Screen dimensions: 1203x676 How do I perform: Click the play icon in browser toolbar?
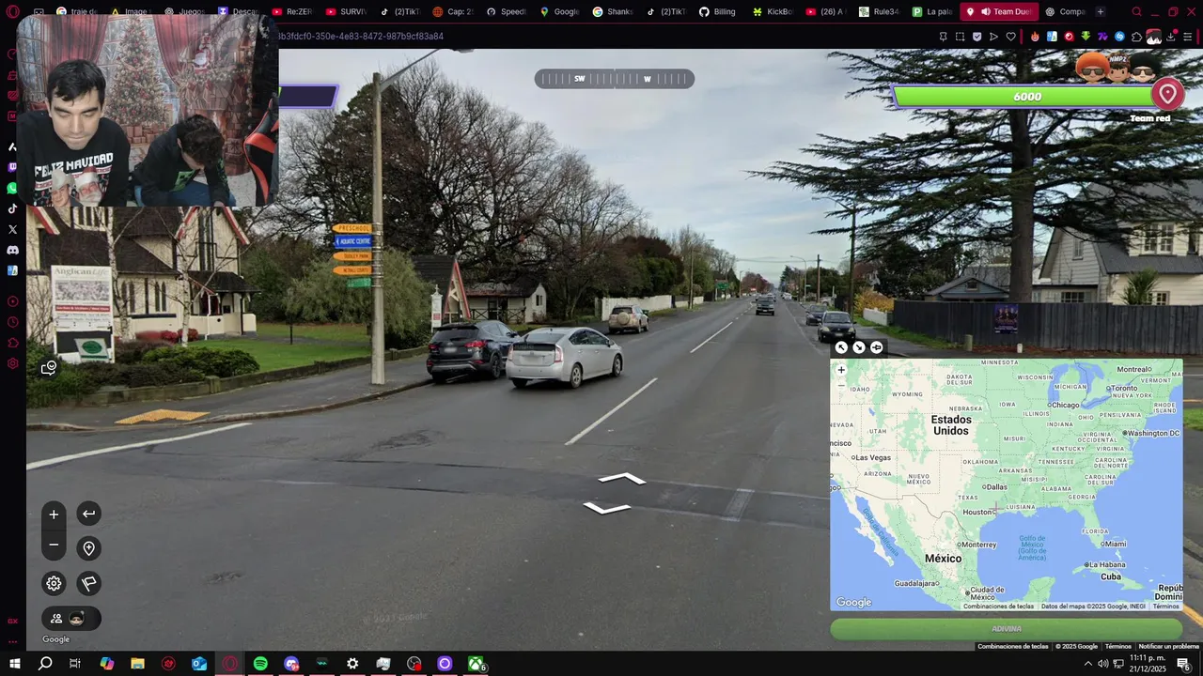pyautogui.click(x=993, y=37)
